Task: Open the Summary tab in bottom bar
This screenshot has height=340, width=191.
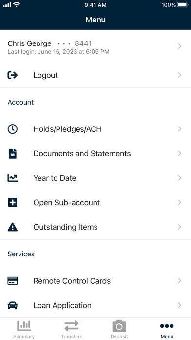Action: coord(24,329)
